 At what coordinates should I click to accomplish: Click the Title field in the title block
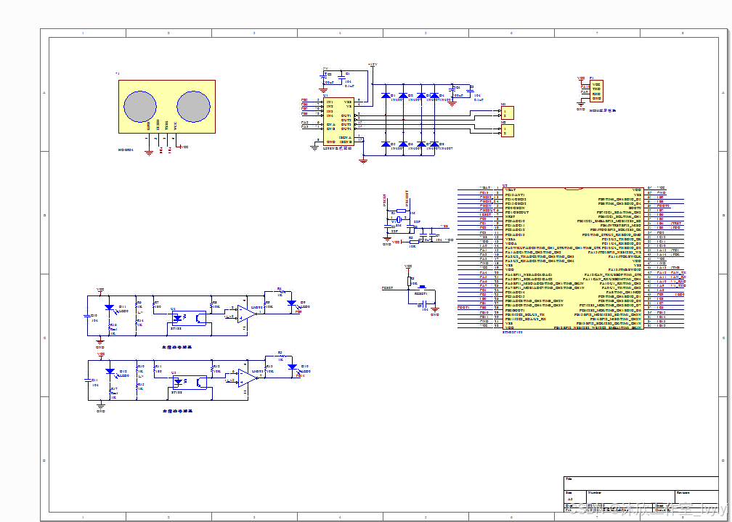point(641,484)
